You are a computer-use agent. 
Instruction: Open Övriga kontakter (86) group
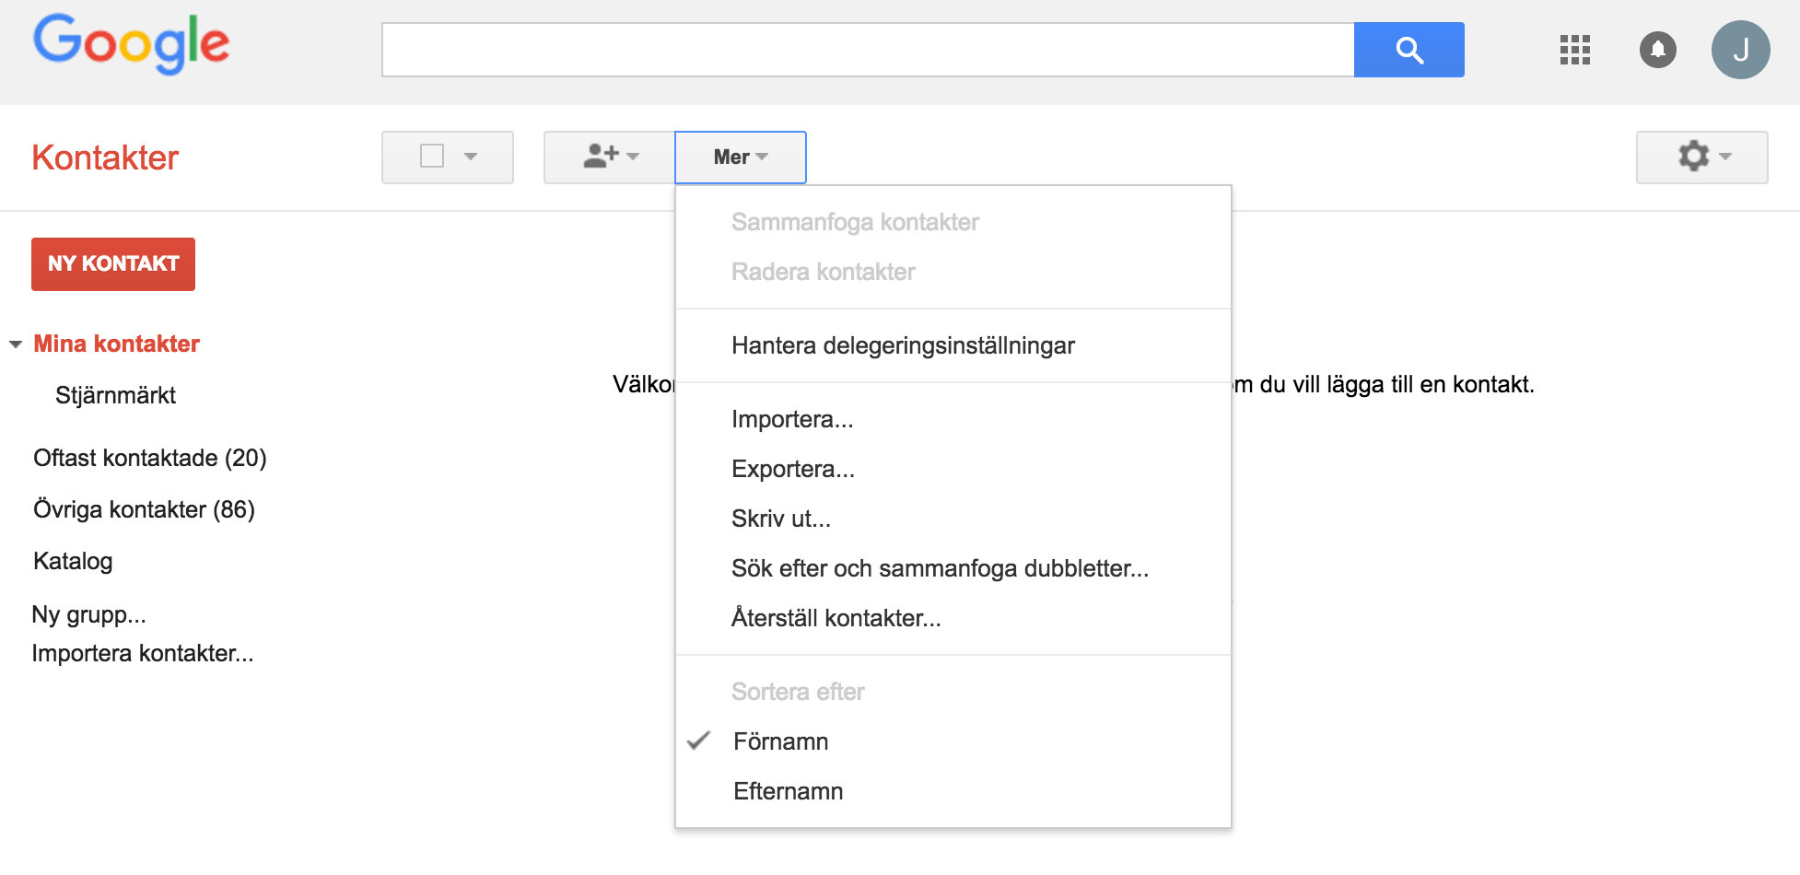coord(144,509)
